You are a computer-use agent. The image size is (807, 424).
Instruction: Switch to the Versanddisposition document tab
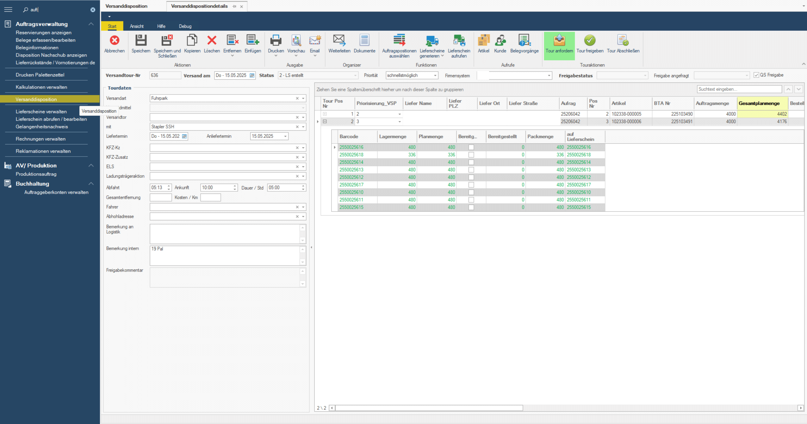[126, 6]
